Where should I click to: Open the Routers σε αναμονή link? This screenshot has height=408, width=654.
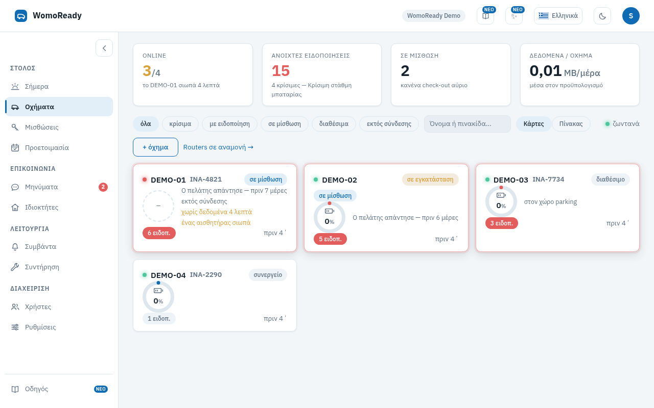point(218,147)
